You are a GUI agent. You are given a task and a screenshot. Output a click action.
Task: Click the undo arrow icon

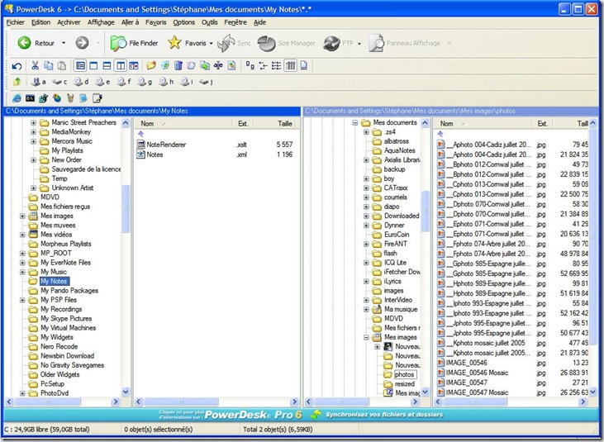(x=17, y=65)
